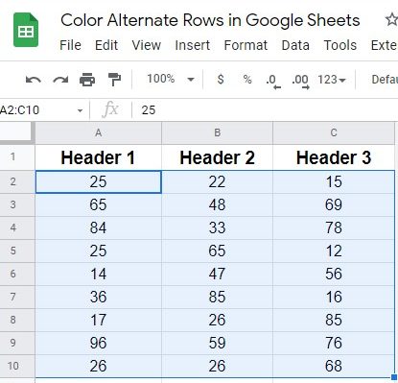This screenshot has height=383, width=398.
Task: Select cell B4 containing 33
Action: tap(218, 227)
